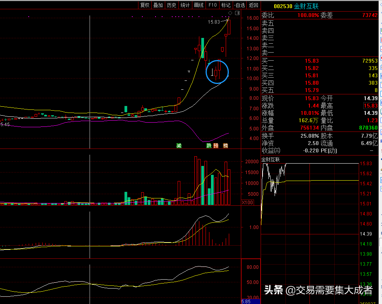
Task: Click the 返回 back button
Action: tap(253, 5)
